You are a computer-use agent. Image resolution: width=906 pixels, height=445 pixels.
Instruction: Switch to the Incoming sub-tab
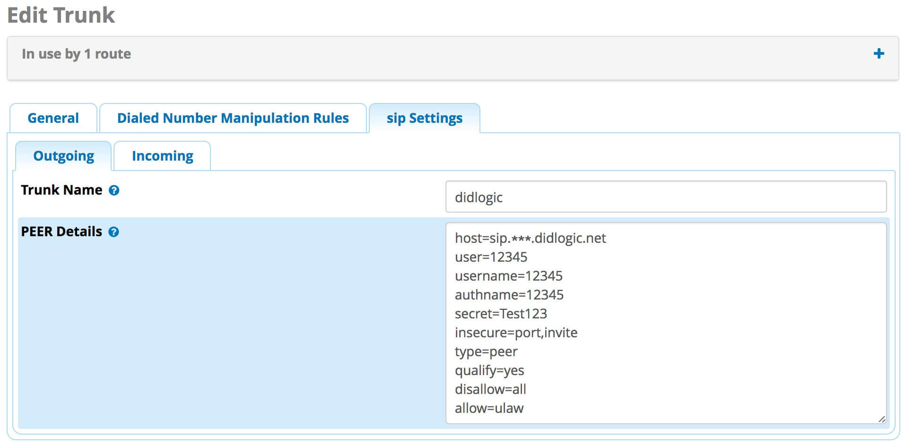tap(162, 156)
